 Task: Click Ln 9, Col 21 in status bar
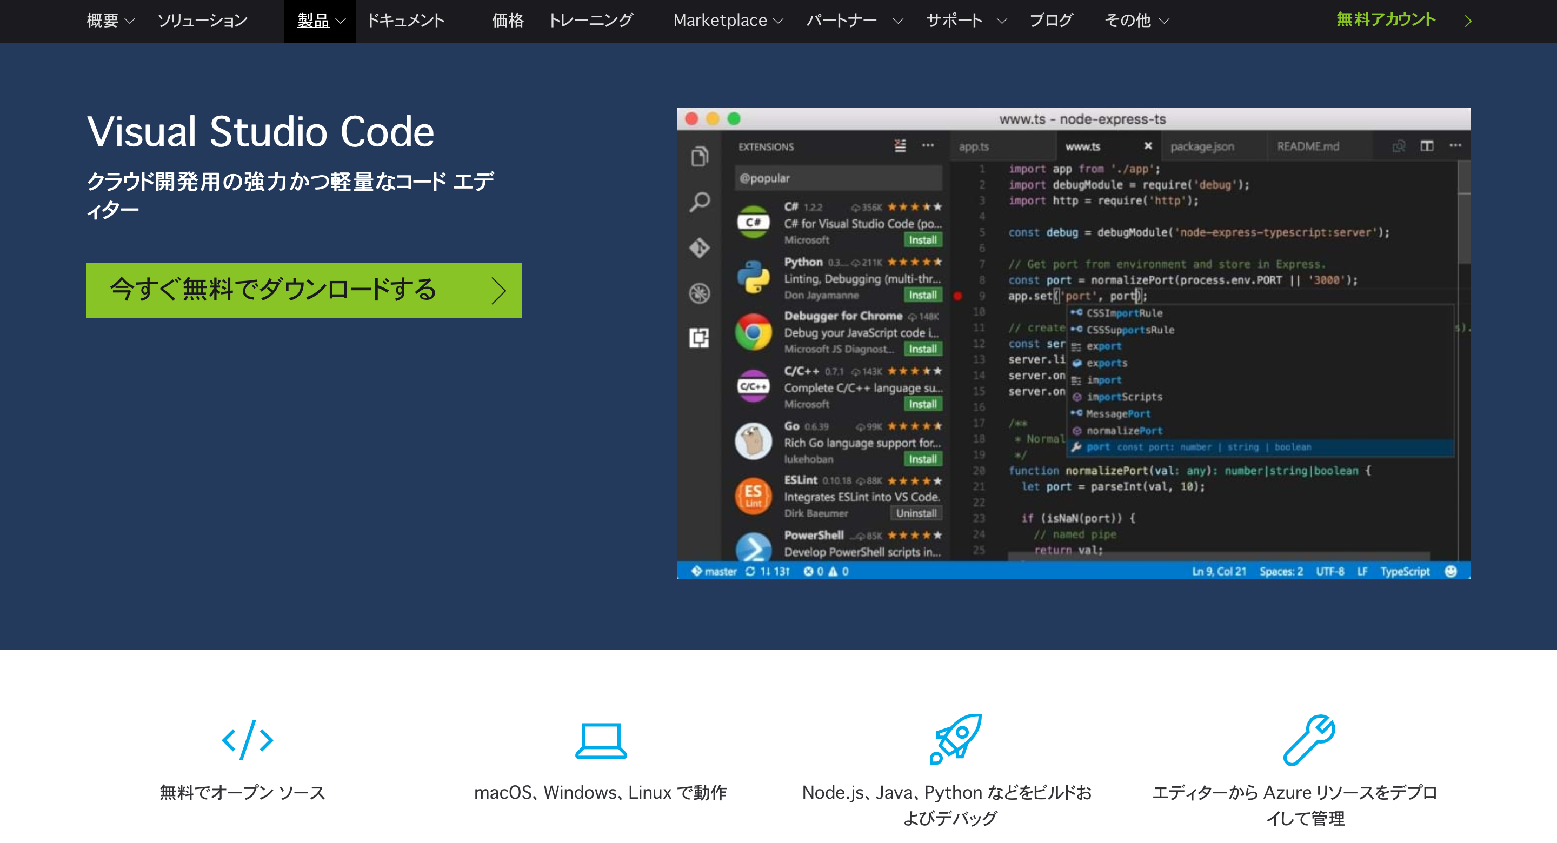coord(1219,571)
